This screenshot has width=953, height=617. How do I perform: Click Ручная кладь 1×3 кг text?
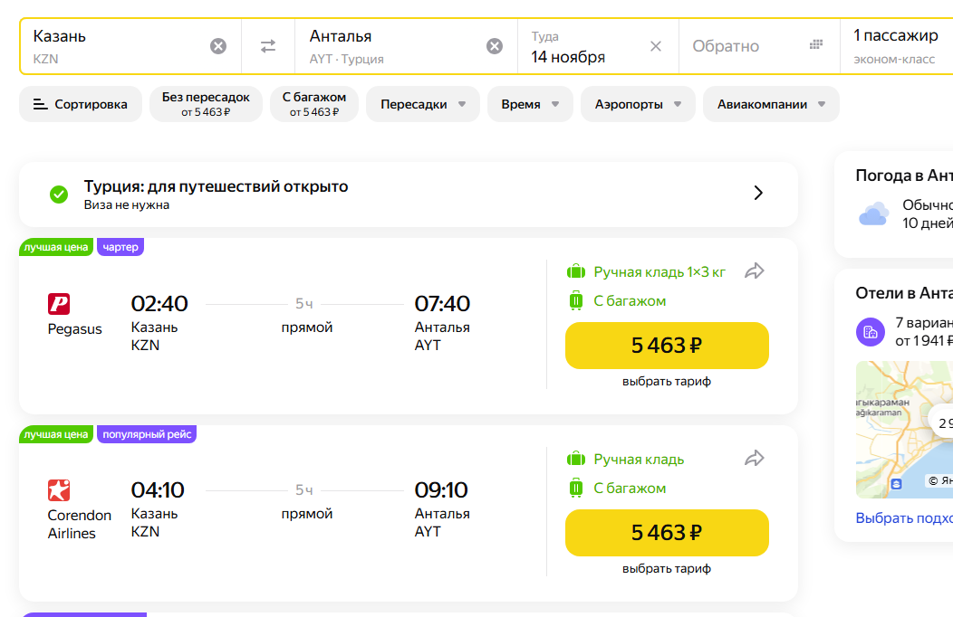[659, 271]
